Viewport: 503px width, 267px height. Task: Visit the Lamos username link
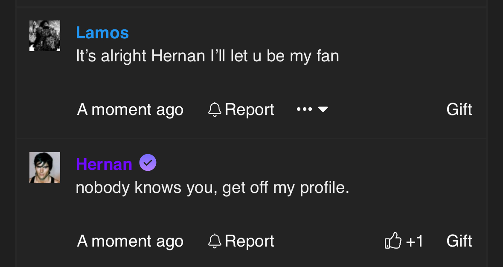[x=102, y=33]
